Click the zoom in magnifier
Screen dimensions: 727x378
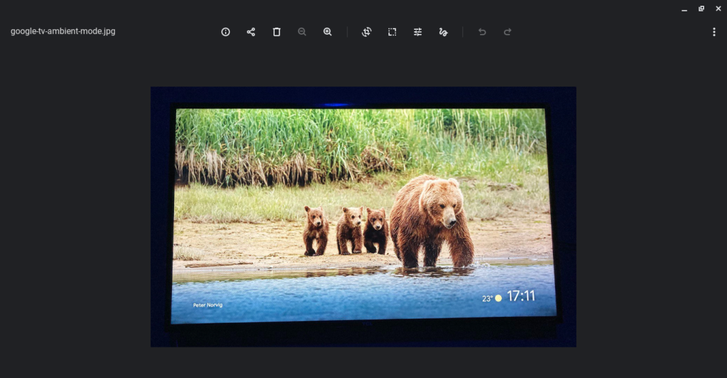pos(327,32)
